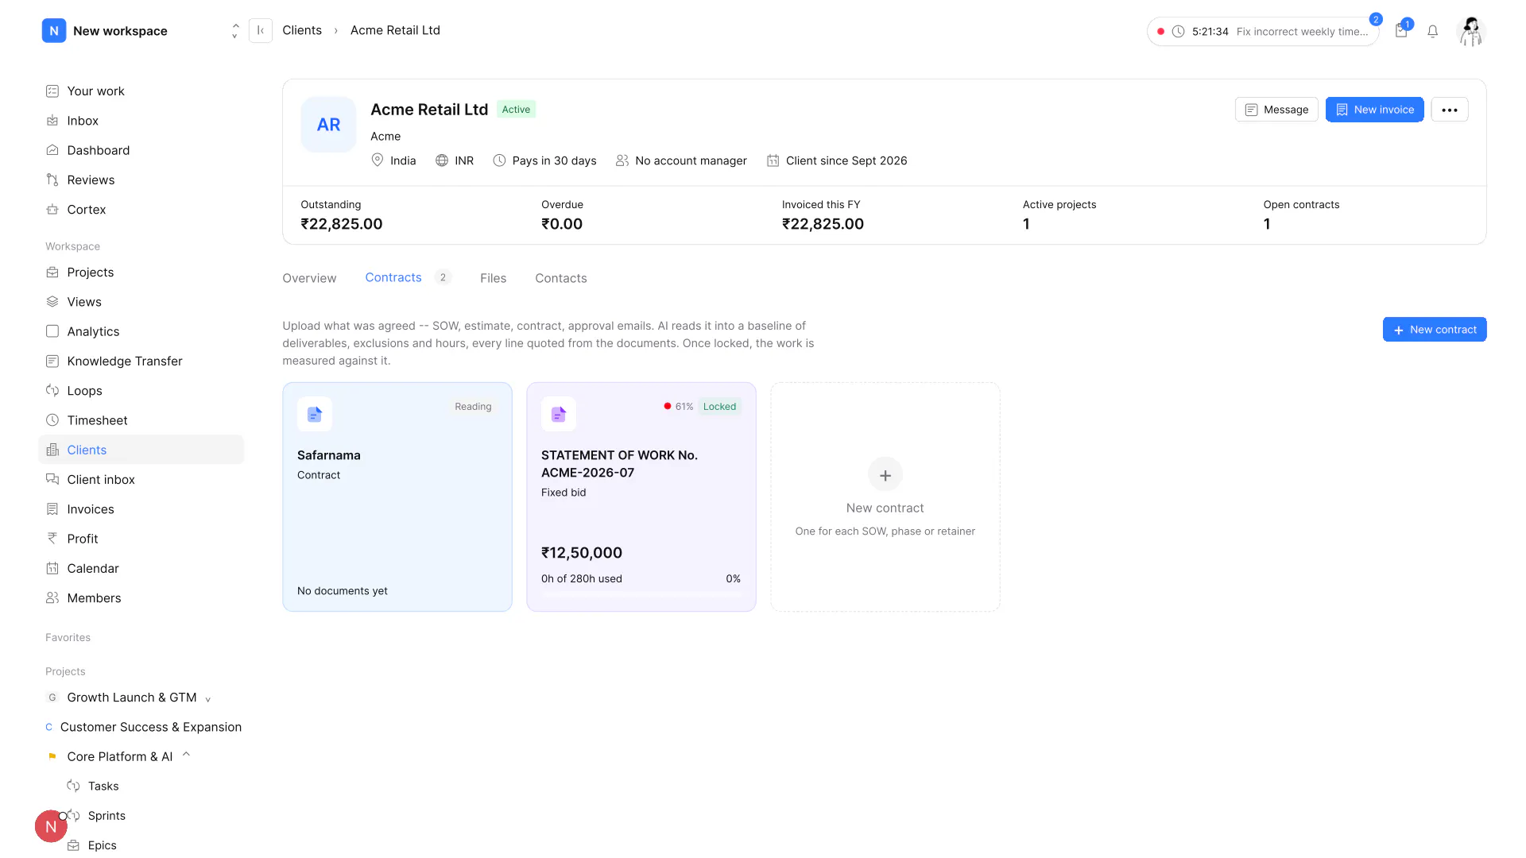The height and width of the screenshot is (858, 1526).
Task: Open Analytics in the sidebar
Action: pyautogui.click(x=141, y=331)
